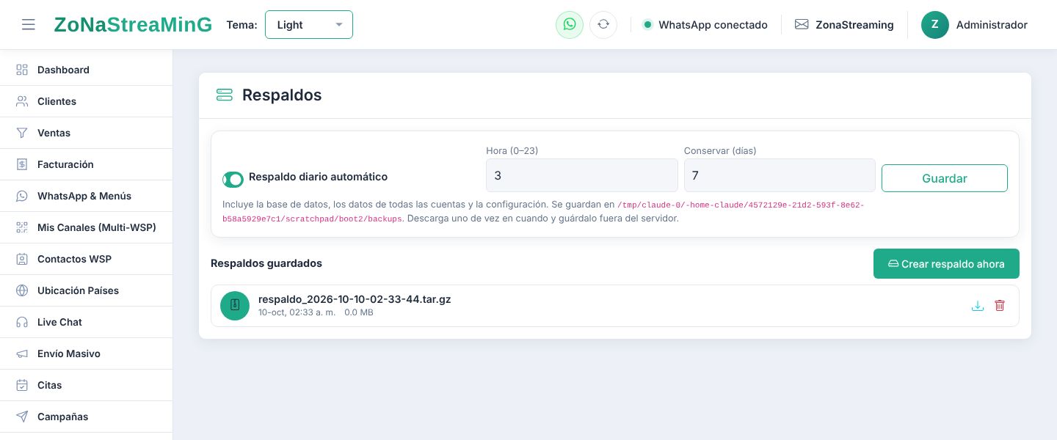Delete the respaldo_2026-10-10 backup with trash icon
The image size is (1057, 440).
(1000, 306)
